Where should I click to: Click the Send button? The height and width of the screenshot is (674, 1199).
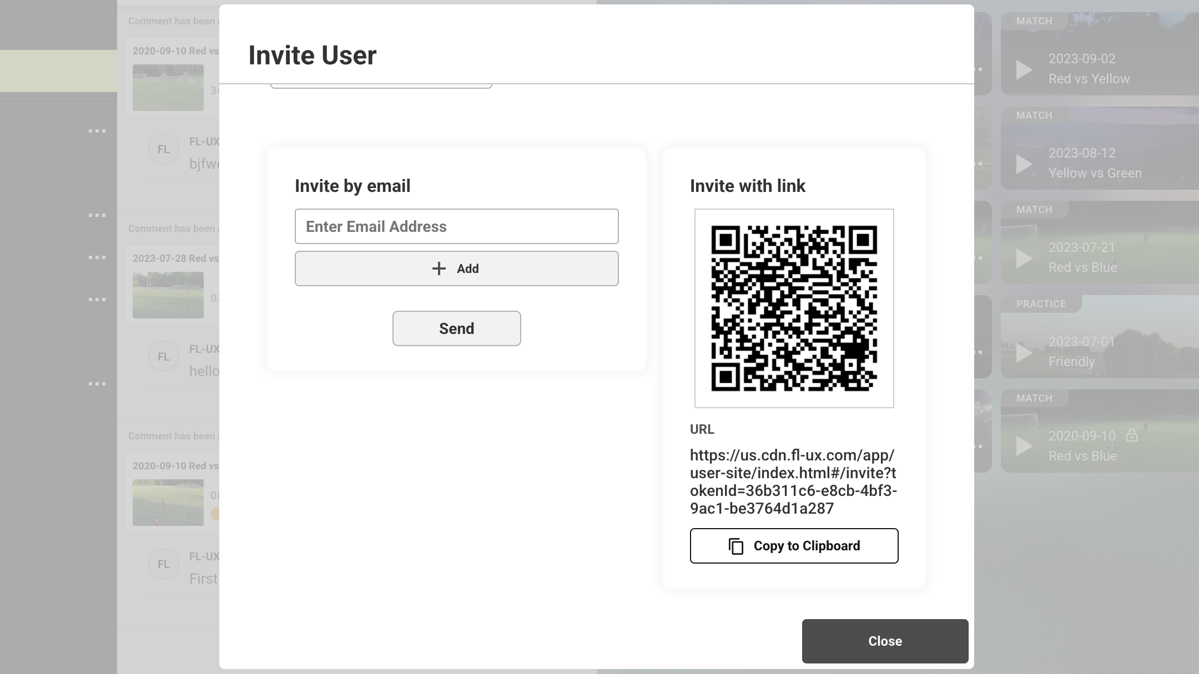tap(456, 328)
